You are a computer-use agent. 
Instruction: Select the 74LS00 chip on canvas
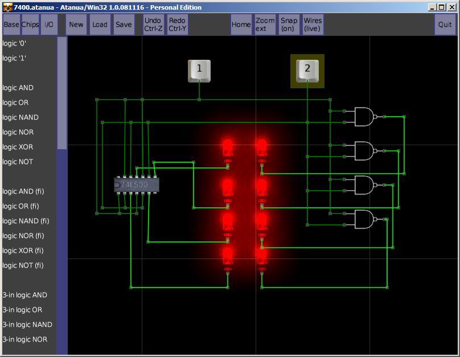[x=137, y=185]
